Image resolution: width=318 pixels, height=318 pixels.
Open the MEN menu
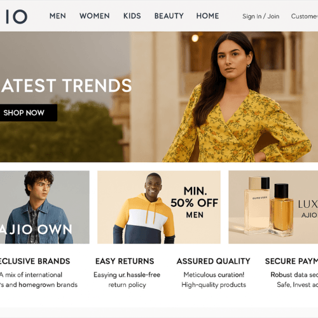click(58, 16)
